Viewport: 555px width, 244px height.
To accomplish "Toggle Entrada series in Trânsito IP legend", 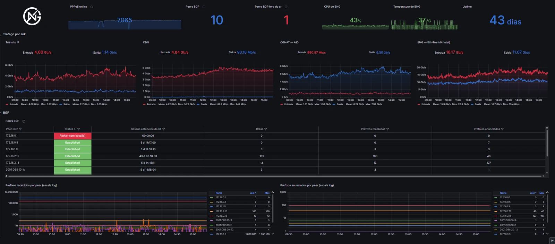I will pyautogui.click(x=14, y=104).
